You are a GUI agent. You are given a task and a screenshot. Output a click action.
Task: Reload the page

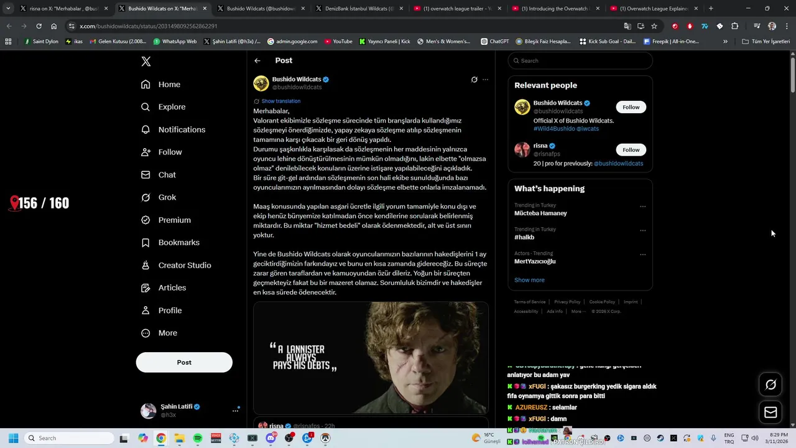(x=39, y=26)
